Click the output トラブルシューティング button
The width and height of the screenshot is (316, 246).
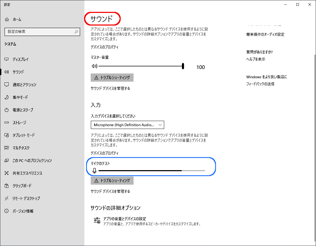click(x=112, y=78)
